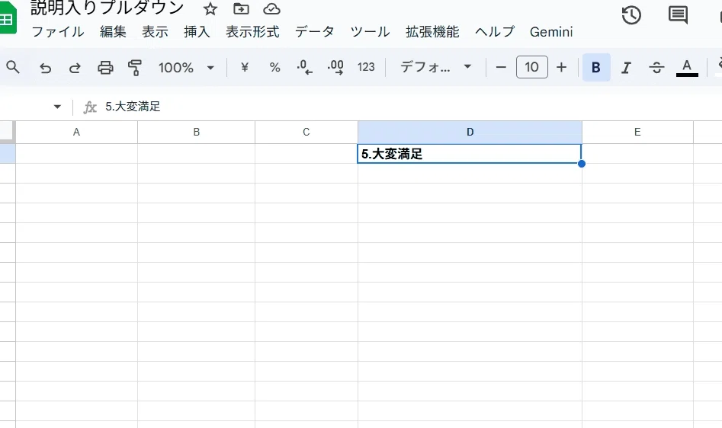Viewport: 722px width, 428px height.
Task: Open more number formats 123
Action: point(366,67)
